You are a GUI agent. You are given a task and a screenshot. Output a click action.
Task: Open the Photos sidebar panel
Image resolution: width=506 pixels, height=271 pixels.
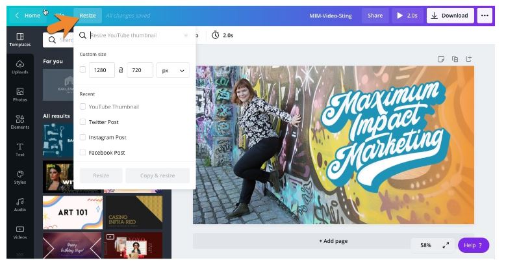[19, 95]
